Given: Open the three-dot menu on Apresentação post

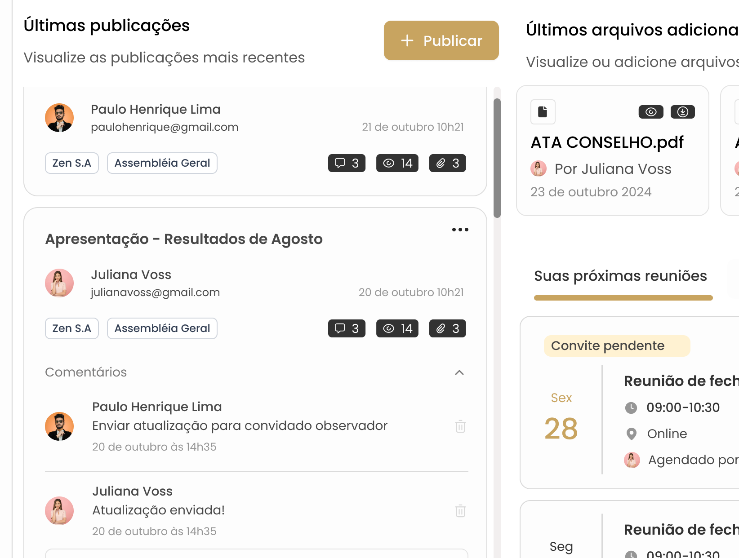Looking at the screenshot, I should click(460, 230).
